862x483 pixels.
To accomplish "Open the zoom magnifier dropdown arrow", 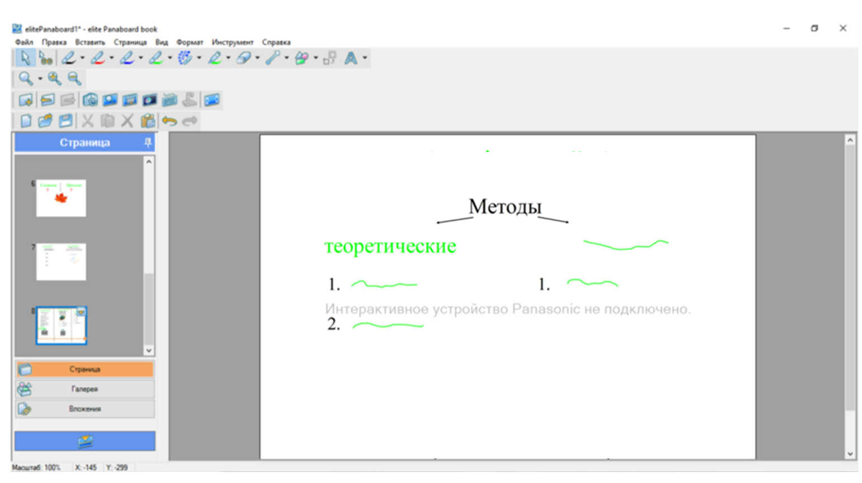I will tap(40, 79).
